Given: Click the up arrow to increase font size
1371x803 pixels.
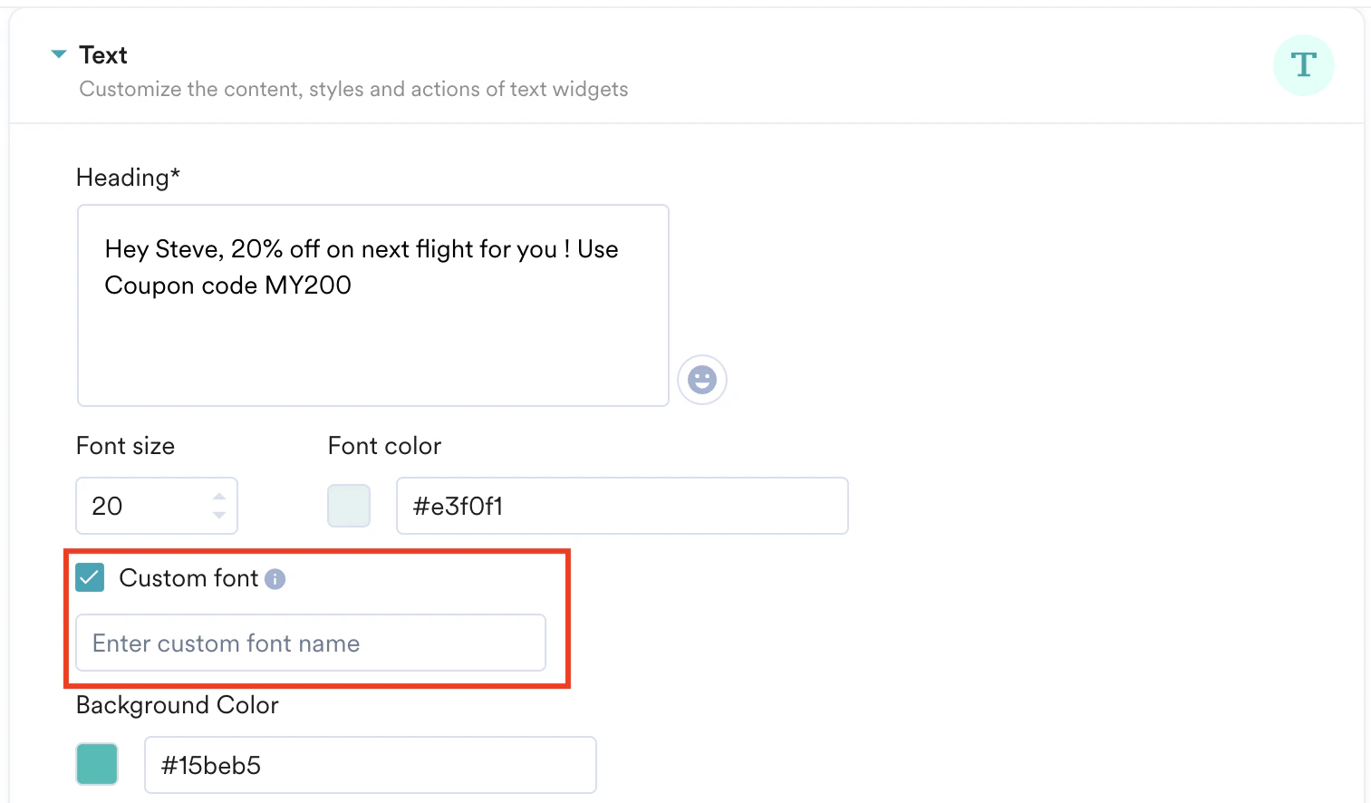Looking at the screenshot, I should tap(218, 495).
